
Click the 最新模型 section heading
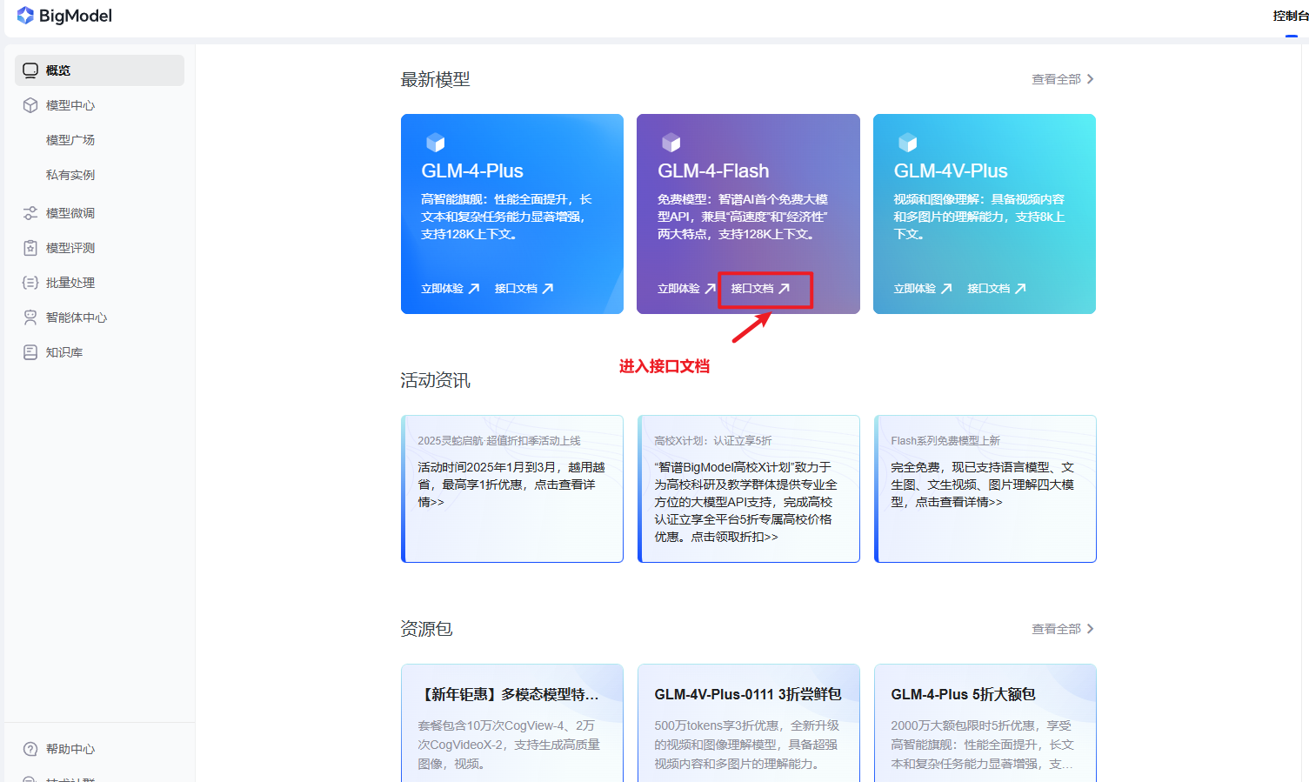[435, 79]
